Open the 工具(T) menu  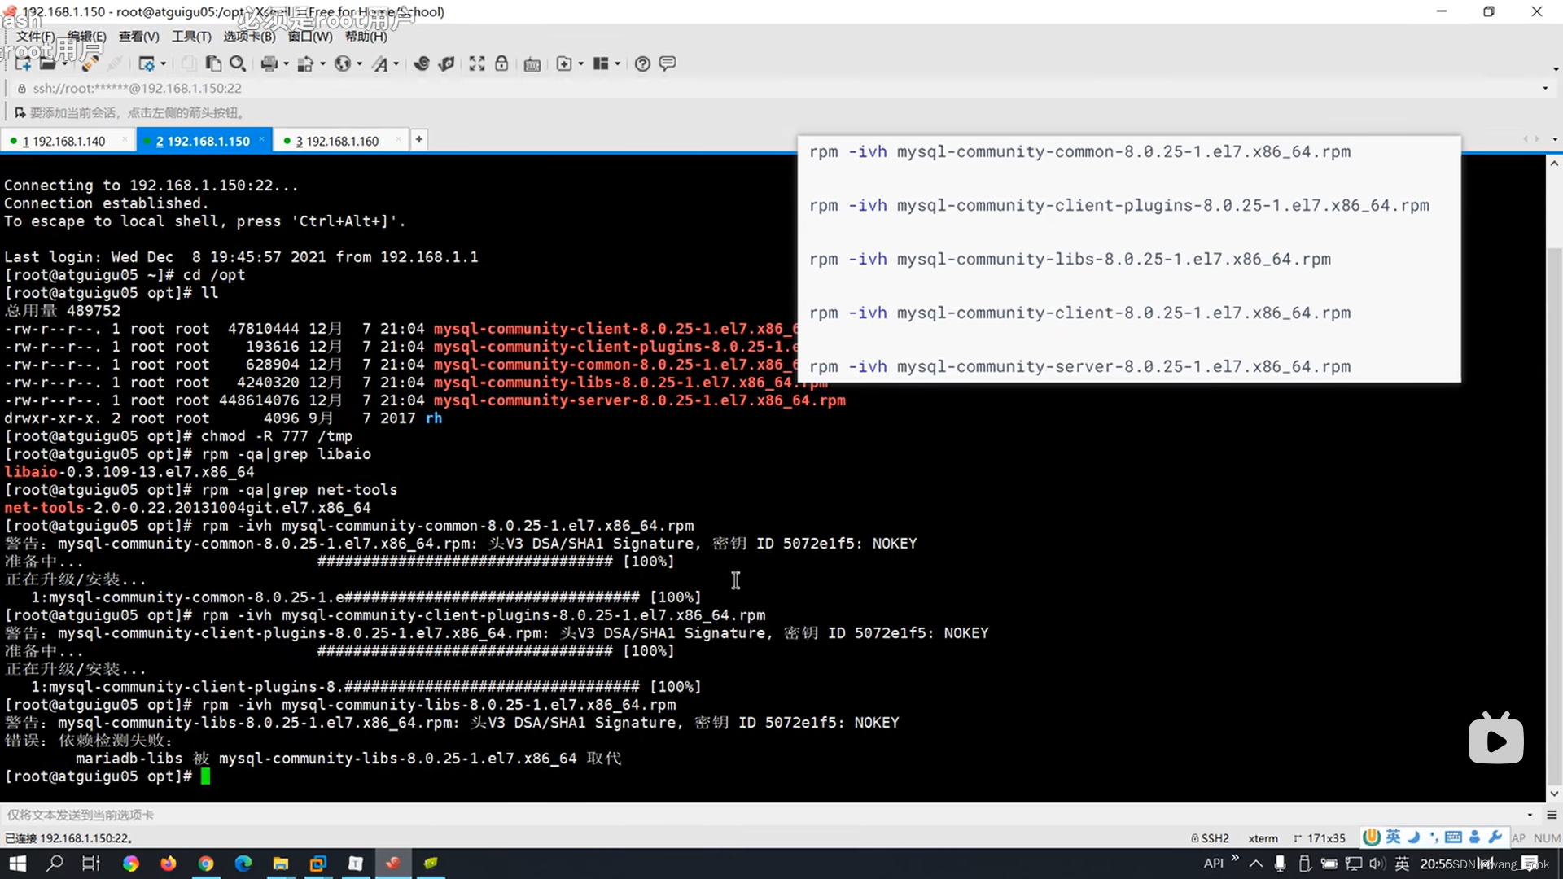point(191,37)
